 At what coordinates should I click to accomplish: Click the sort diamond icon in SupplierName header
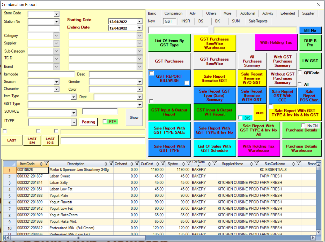251,164
